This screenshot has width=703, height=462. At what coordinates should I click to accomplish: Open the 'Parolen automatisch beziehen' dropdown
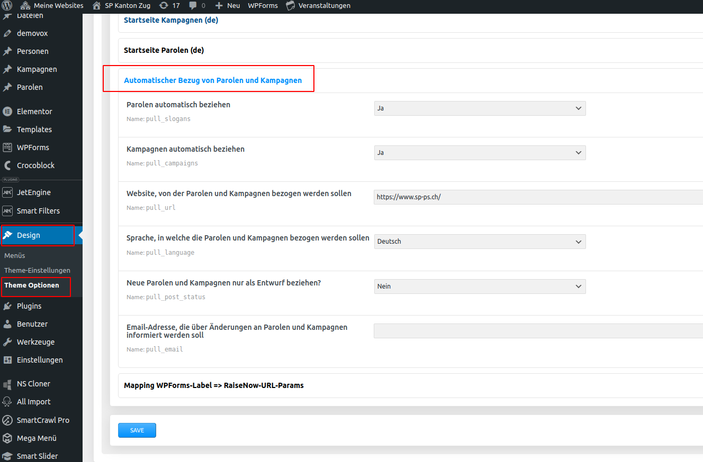click(479, 108)
